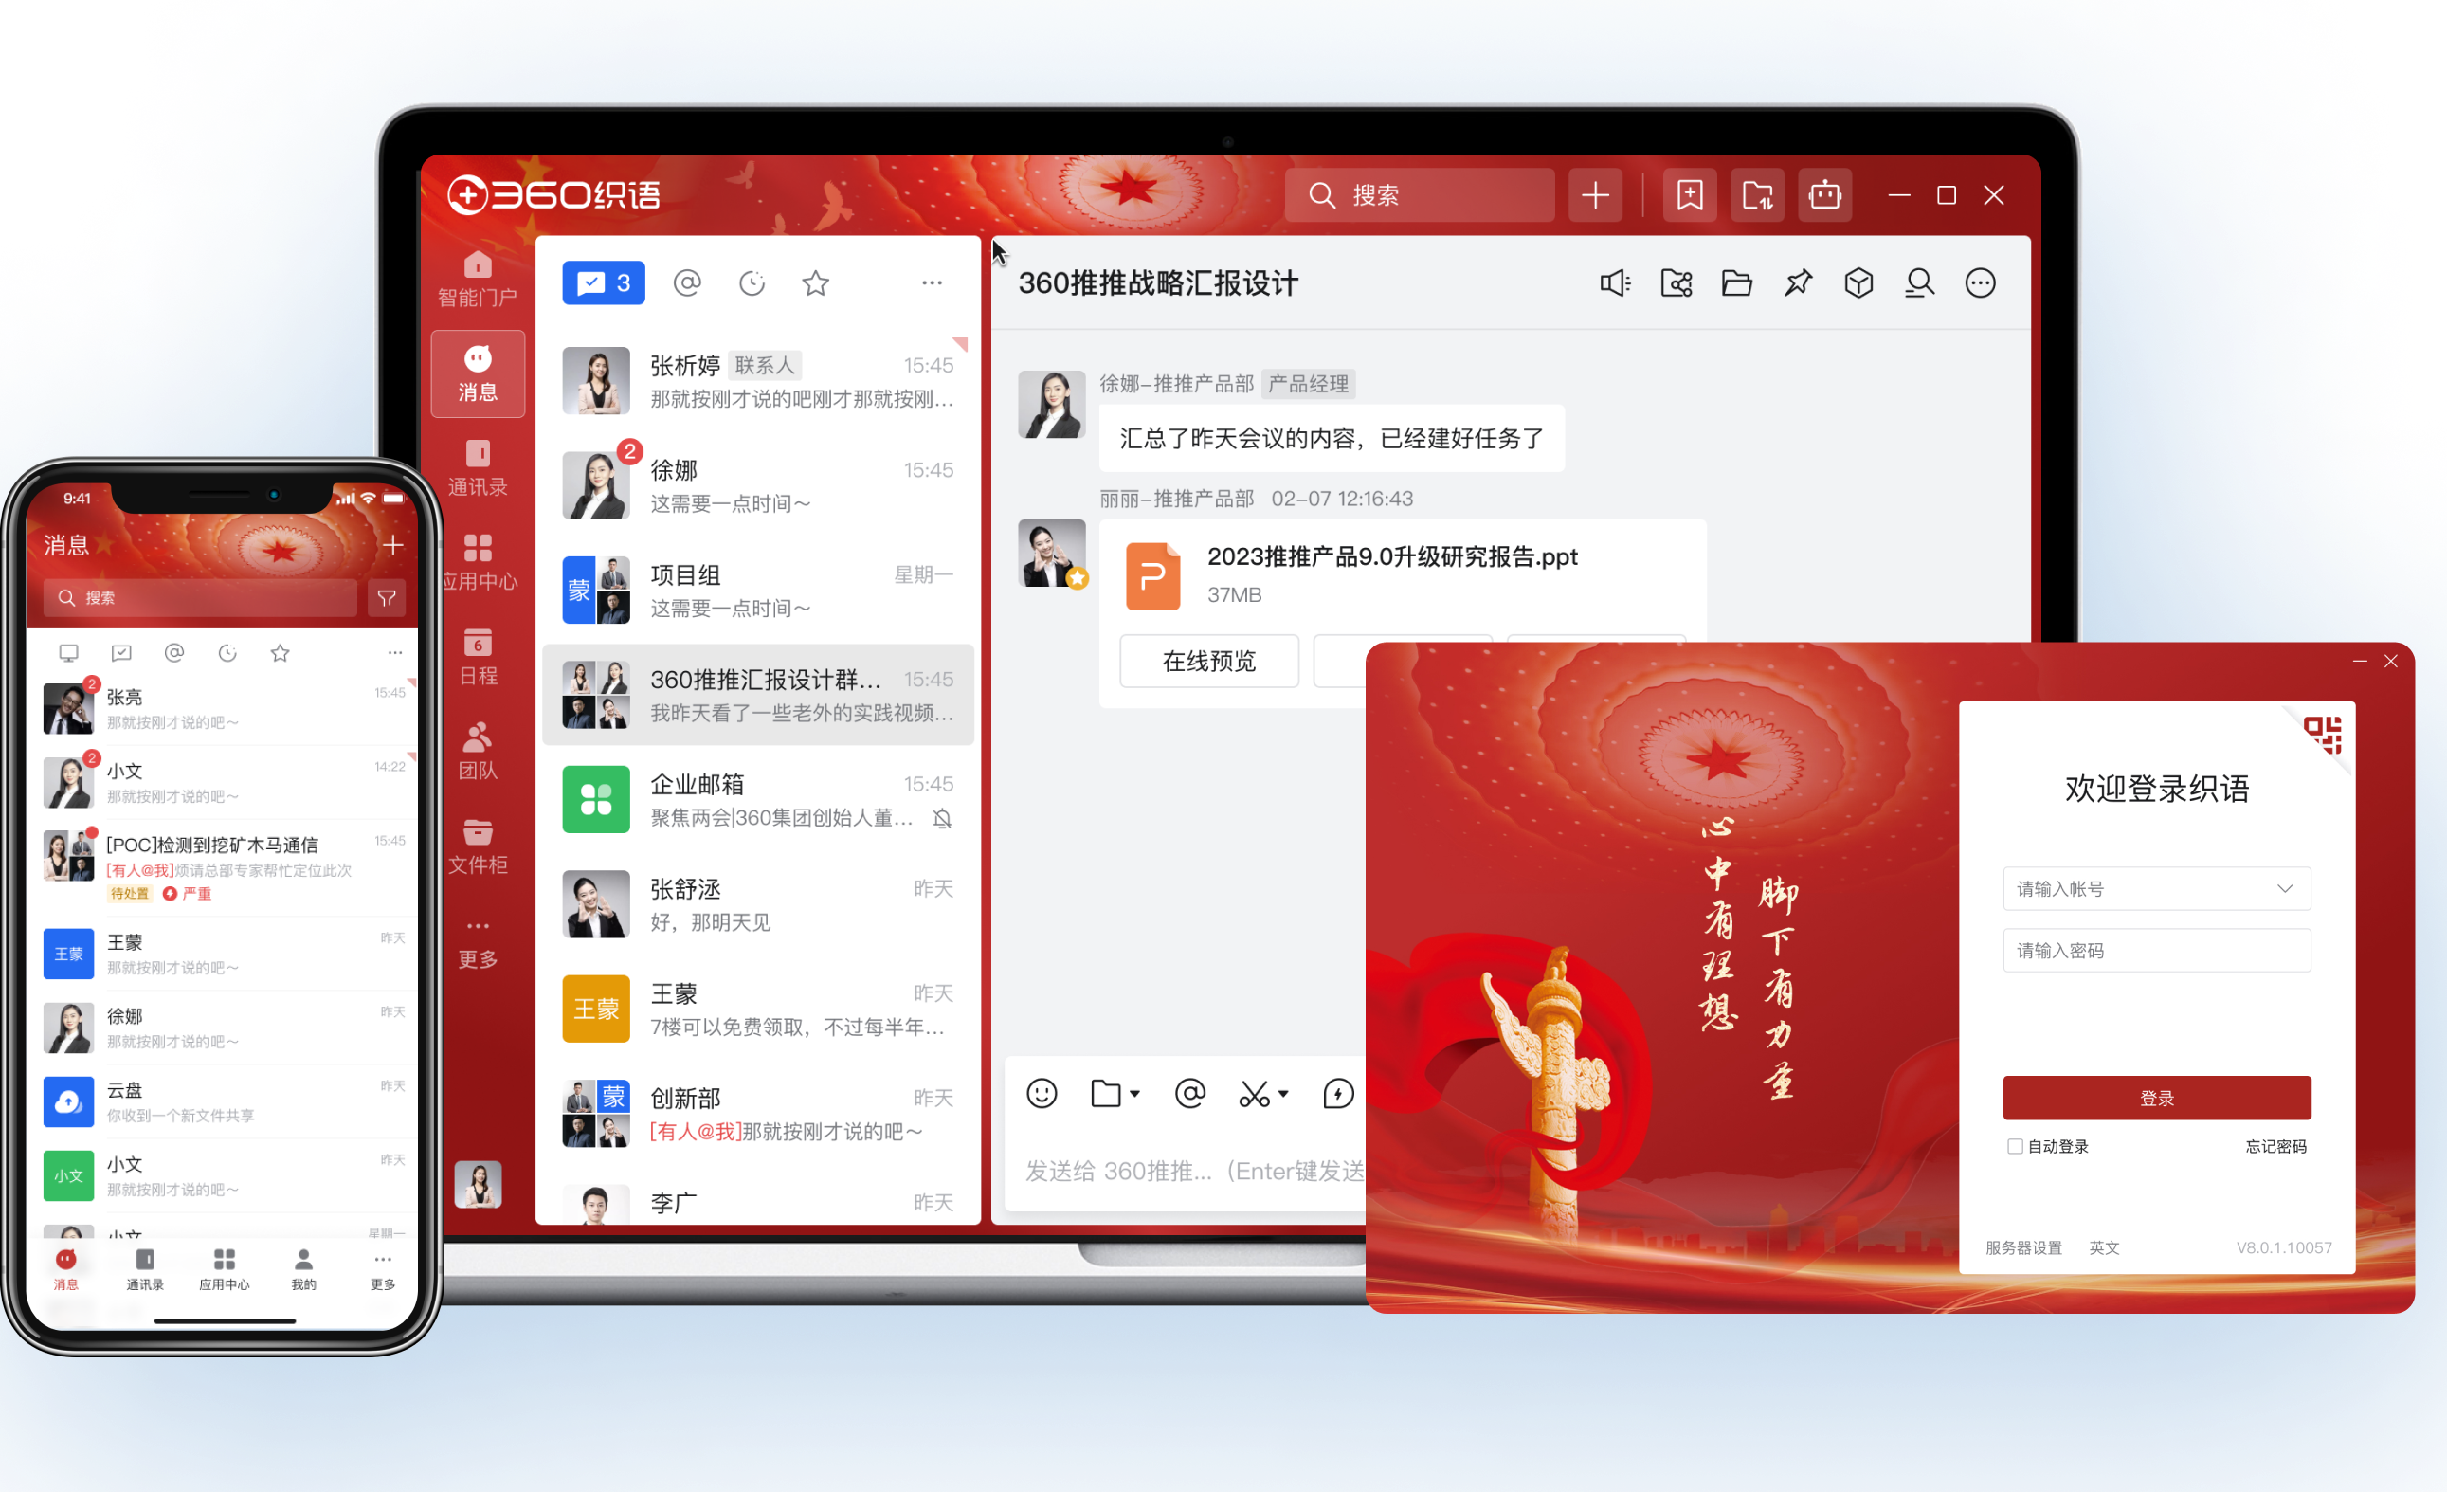Click user avatar at desktop sidebar bottom
The image size is (2447, 1492).
pyautogui.click(x=479, y=1184)
